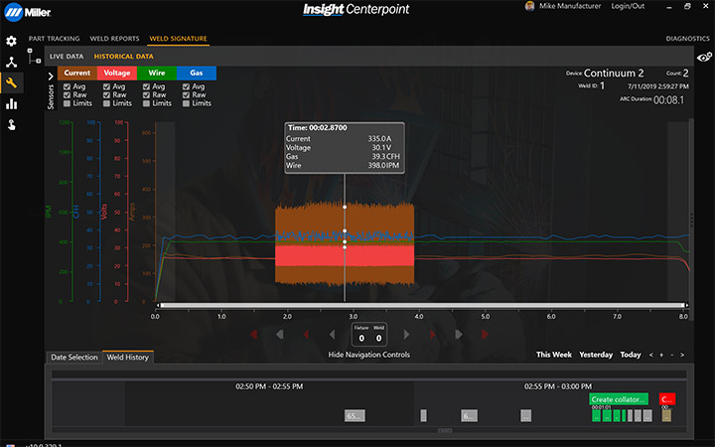Go to the next weld with the gray arrow

point(406,335)
